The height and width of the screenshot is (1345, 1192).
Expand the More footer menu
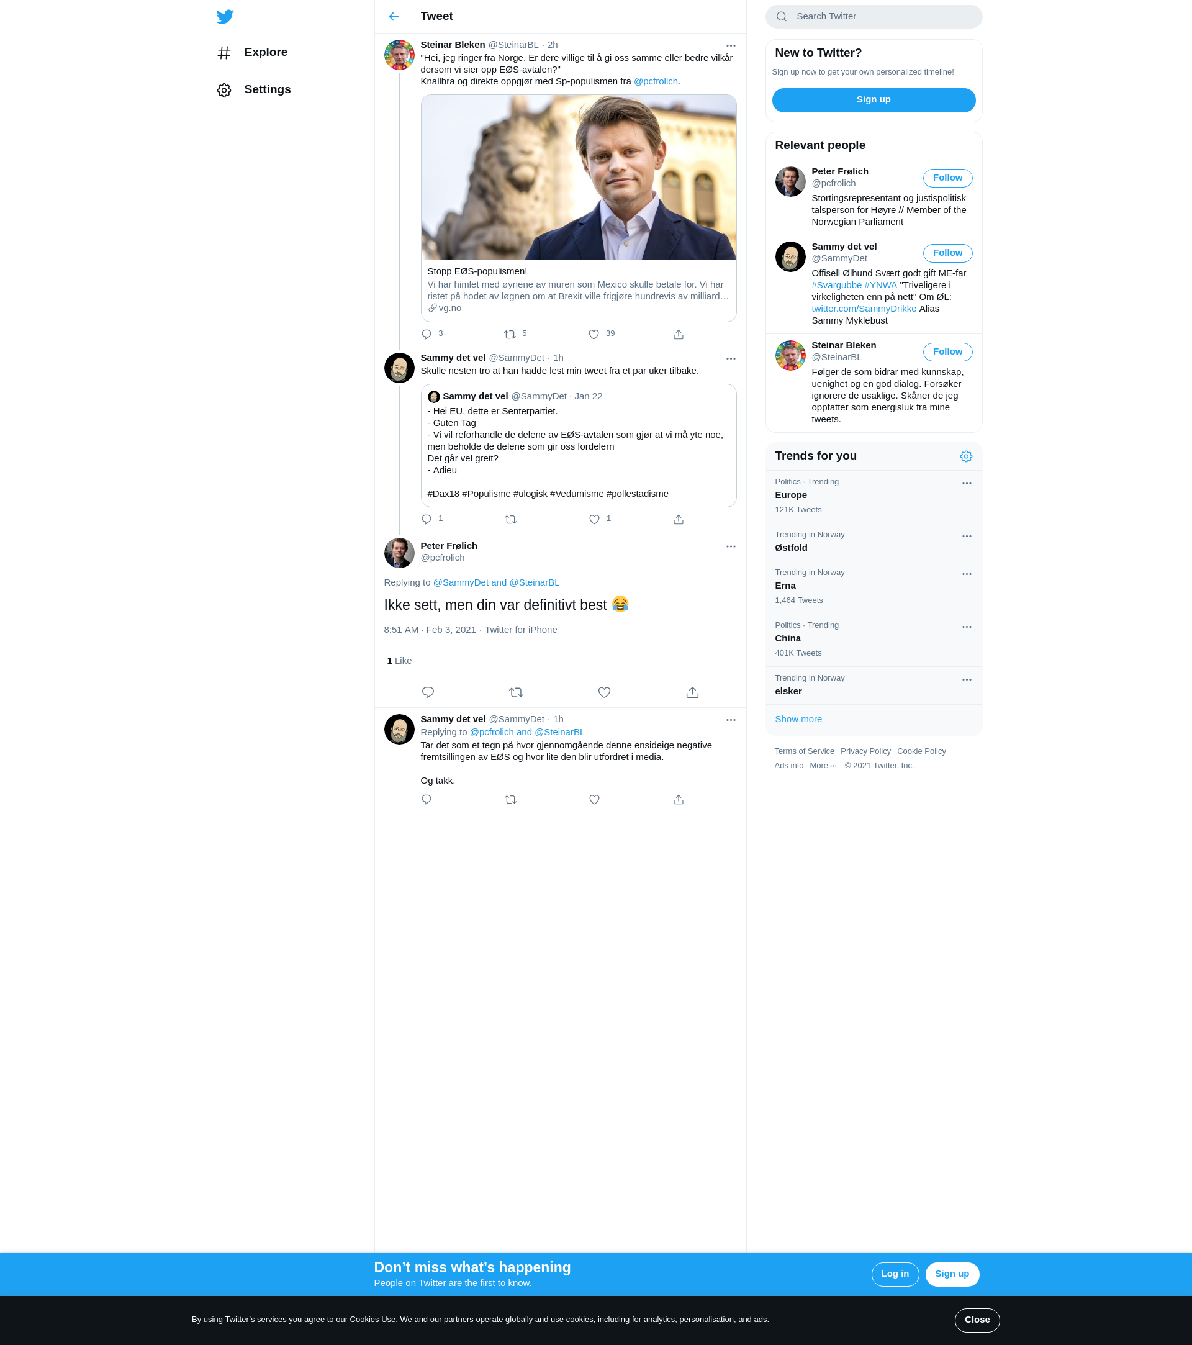coord(823,766)
